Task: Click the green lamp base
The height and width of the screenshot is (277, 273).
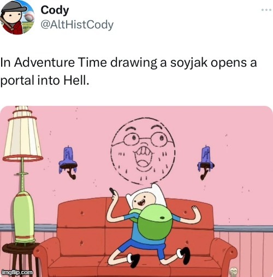Action: pos(24,217)
